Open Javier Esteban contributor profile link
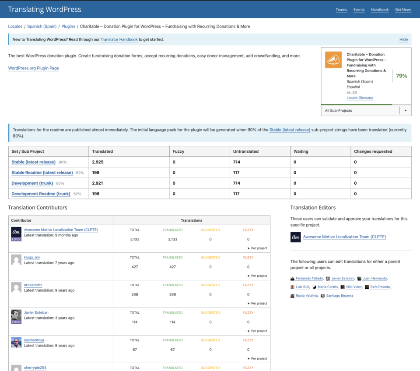This screenshot has width=420, height=371. click(36, 313)
